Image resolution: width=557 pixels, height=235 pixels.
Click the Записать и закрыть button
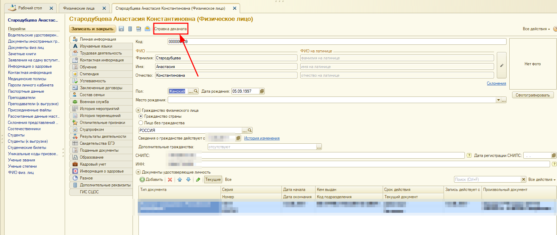pos(92,29)
